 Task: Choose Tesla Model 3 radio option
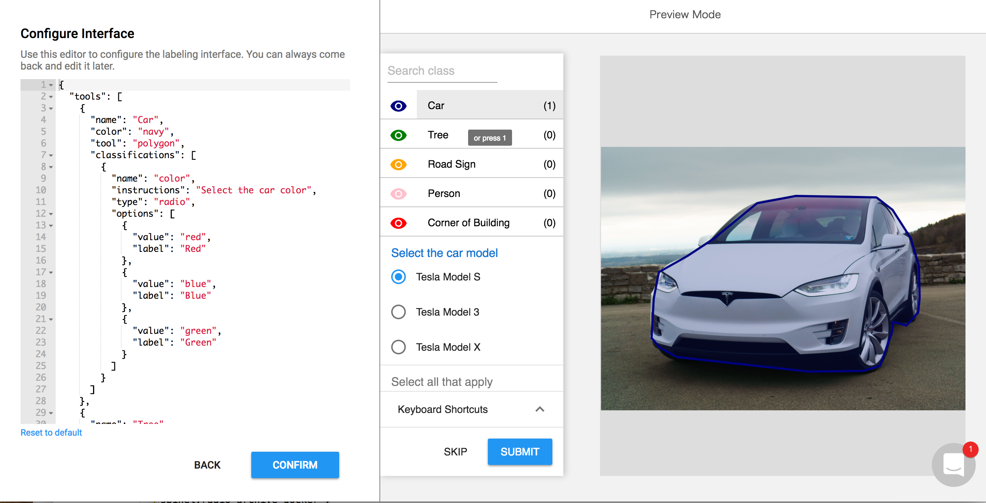coord(398,312)
